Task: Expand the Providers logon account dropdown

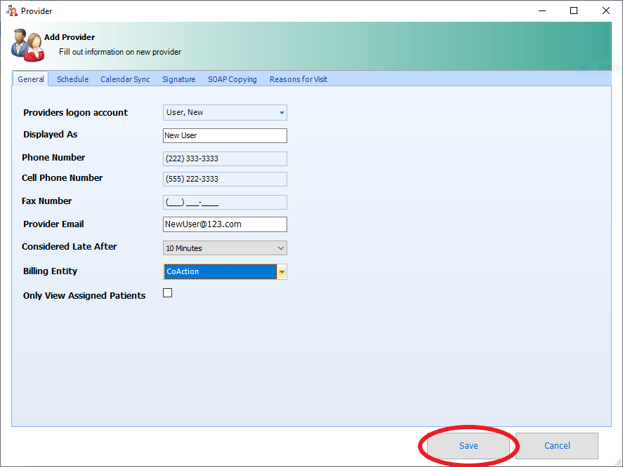Action: (x=282, y=113)
